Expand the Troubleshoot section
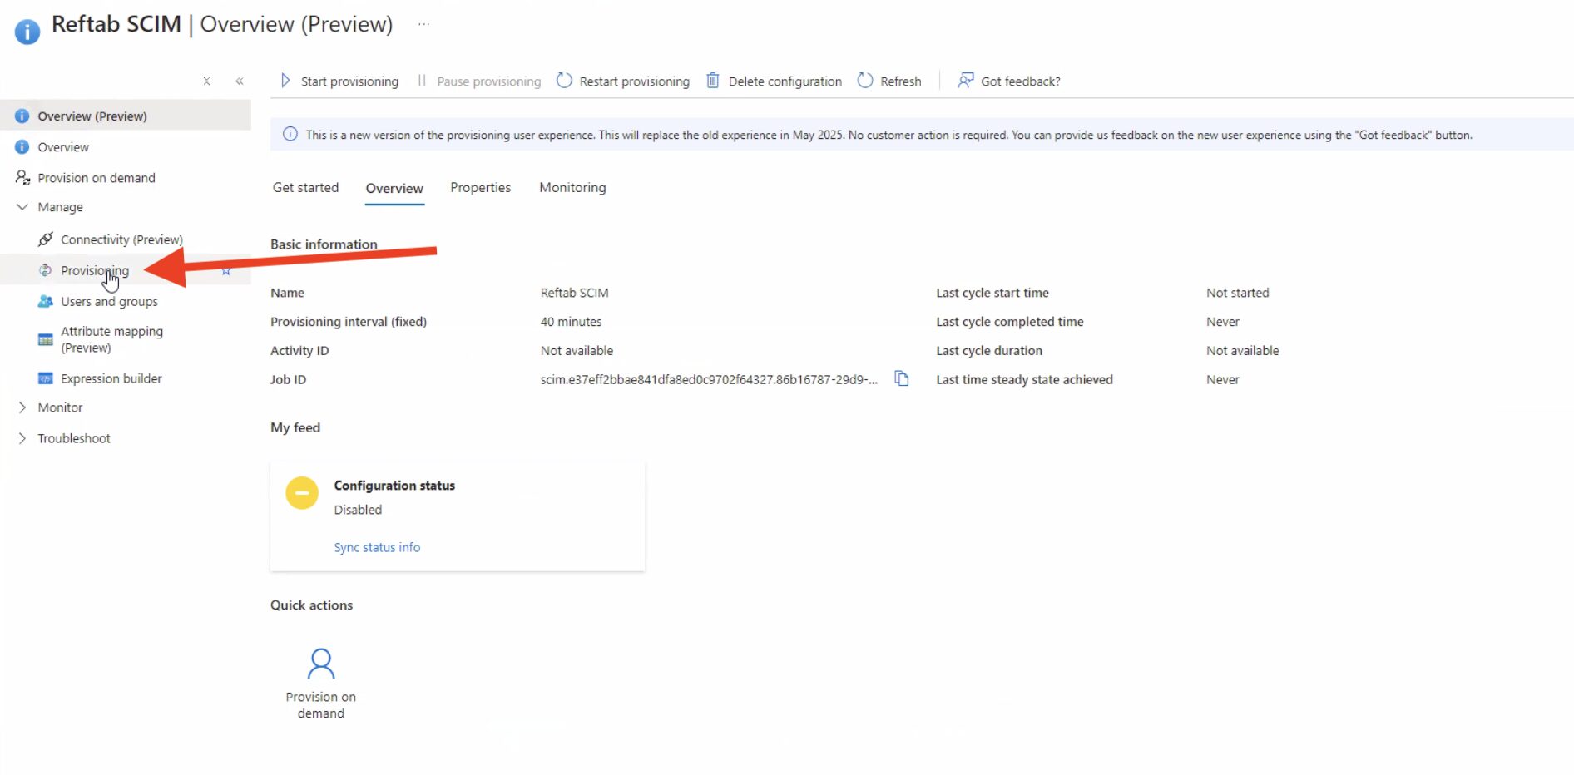The image size is (1574, 775). point(22,437)
